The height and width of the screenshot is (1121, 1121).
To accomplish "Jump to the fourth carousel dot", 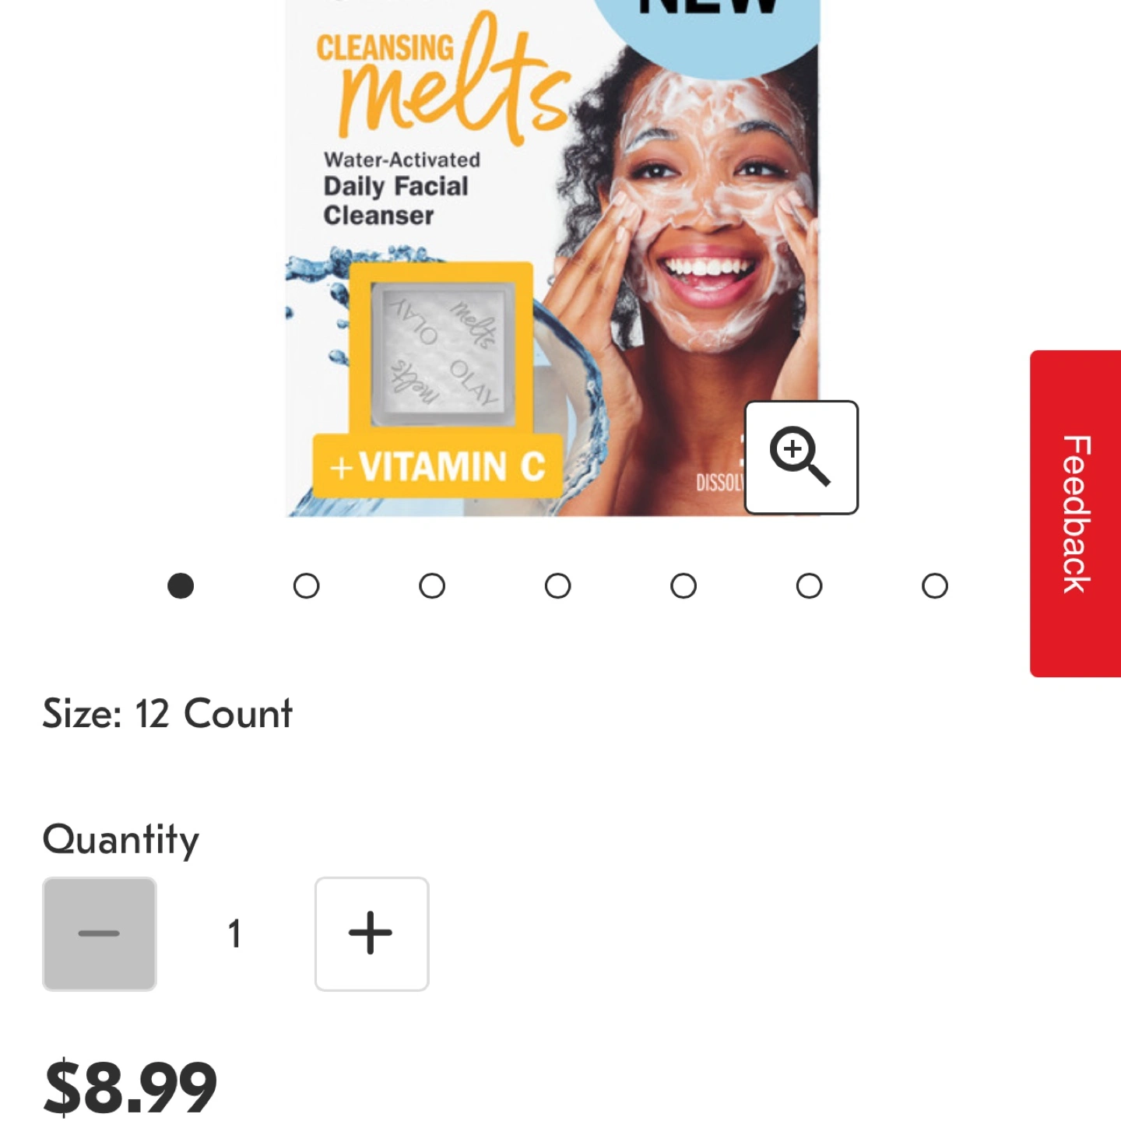I will coord(557,585).
